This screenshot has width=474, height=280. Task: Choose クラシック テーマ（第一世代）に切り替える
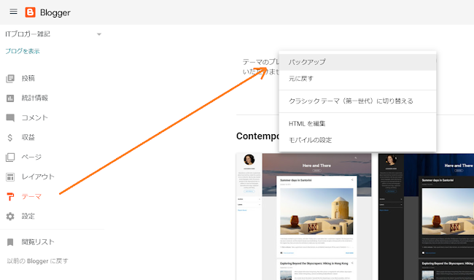357,101
